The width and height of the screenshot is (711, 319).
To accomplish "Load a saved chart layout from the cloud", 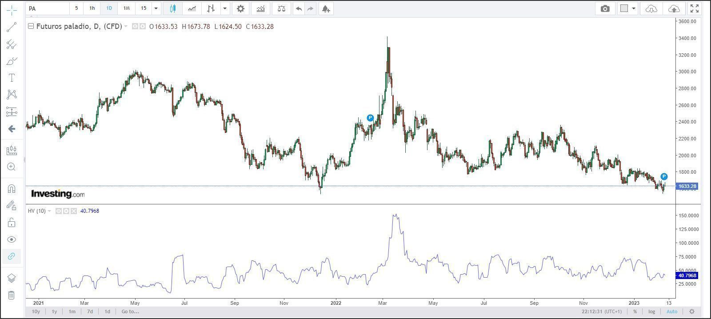I will point(651,8).
